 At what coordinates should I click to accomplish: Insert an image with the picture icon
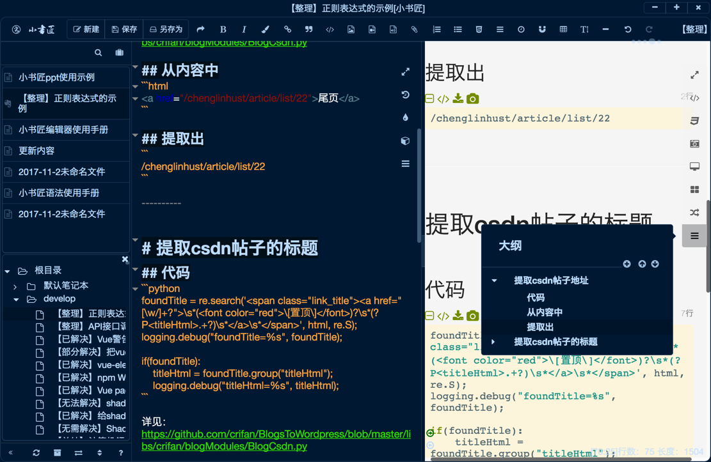pos(351,29)
